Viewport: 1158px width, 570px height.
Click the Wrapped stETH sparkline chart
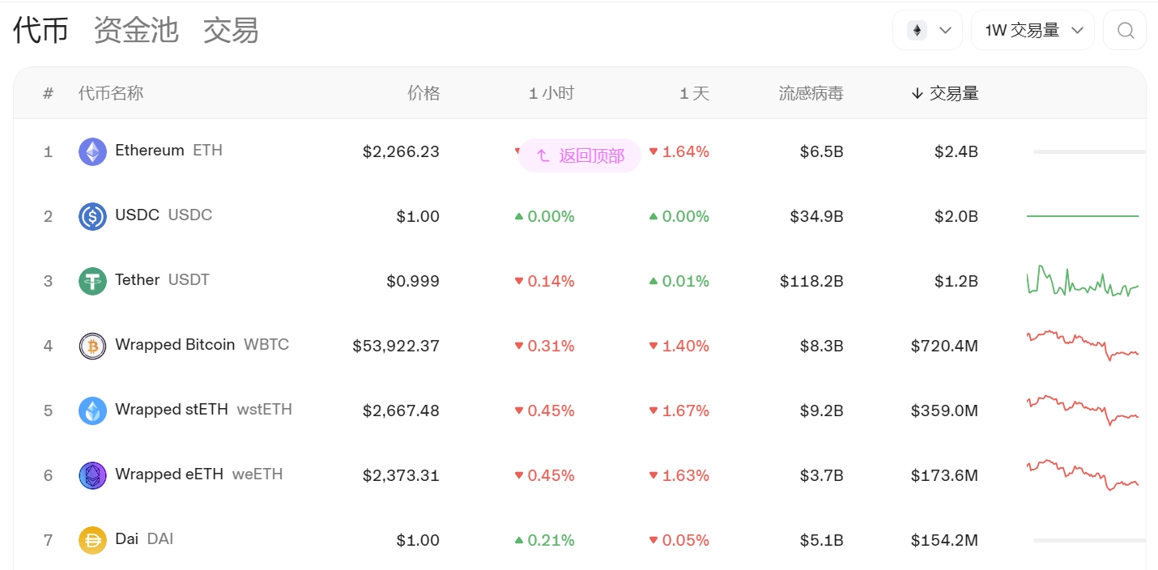coord(1083,410)
